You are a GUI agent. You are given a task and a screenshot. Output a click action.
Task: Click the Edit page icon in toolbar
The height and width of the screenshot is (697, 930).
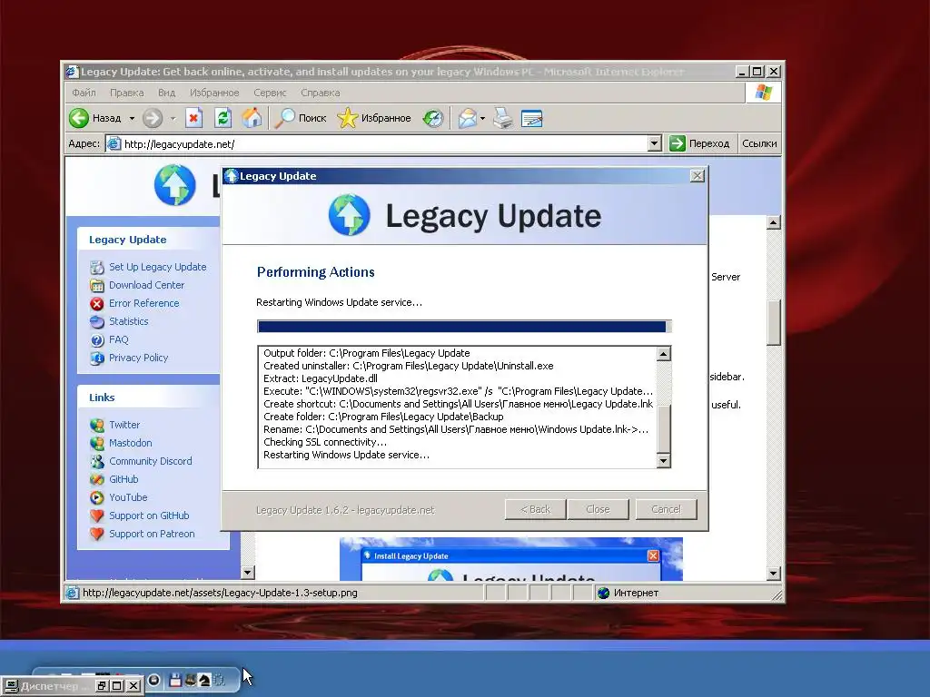pos(532,118)
